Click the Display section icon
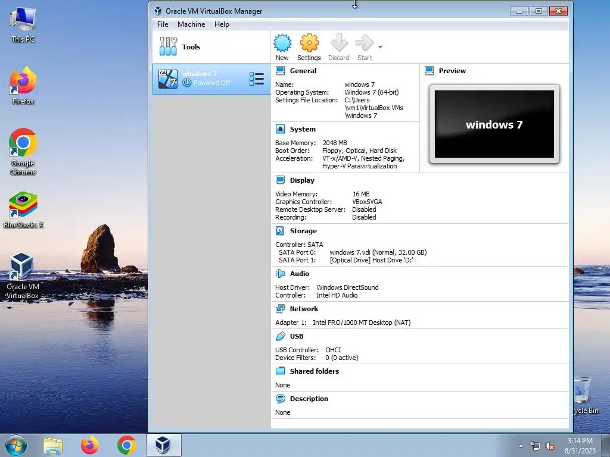The height and width of the screenshot is (457, 610). point(280,180)
